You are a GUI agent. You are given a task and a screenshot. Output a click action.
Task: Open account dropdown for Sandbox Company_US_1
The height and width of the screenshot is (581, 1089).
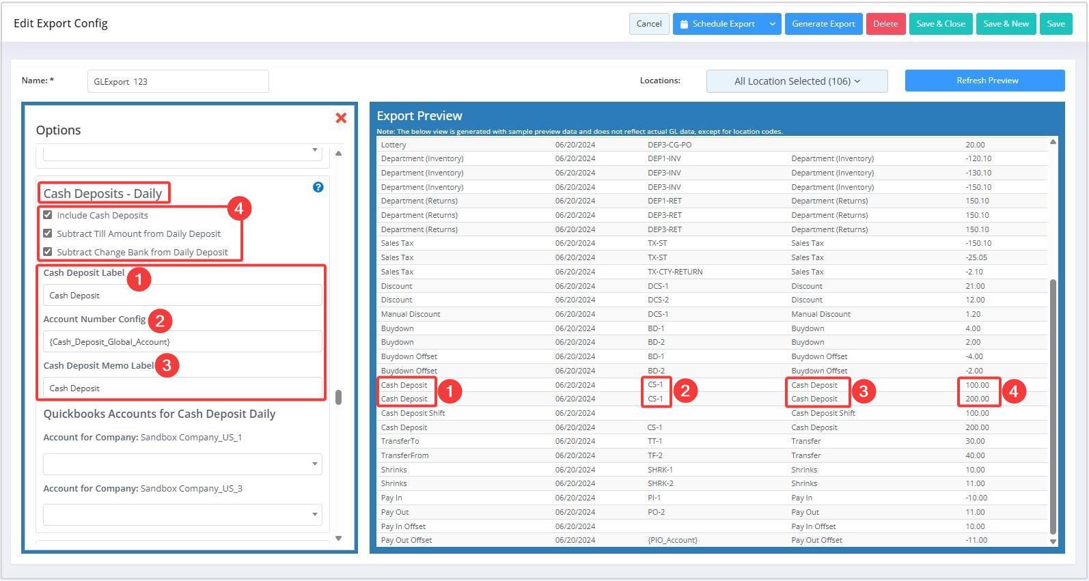(x=182, y=464)
